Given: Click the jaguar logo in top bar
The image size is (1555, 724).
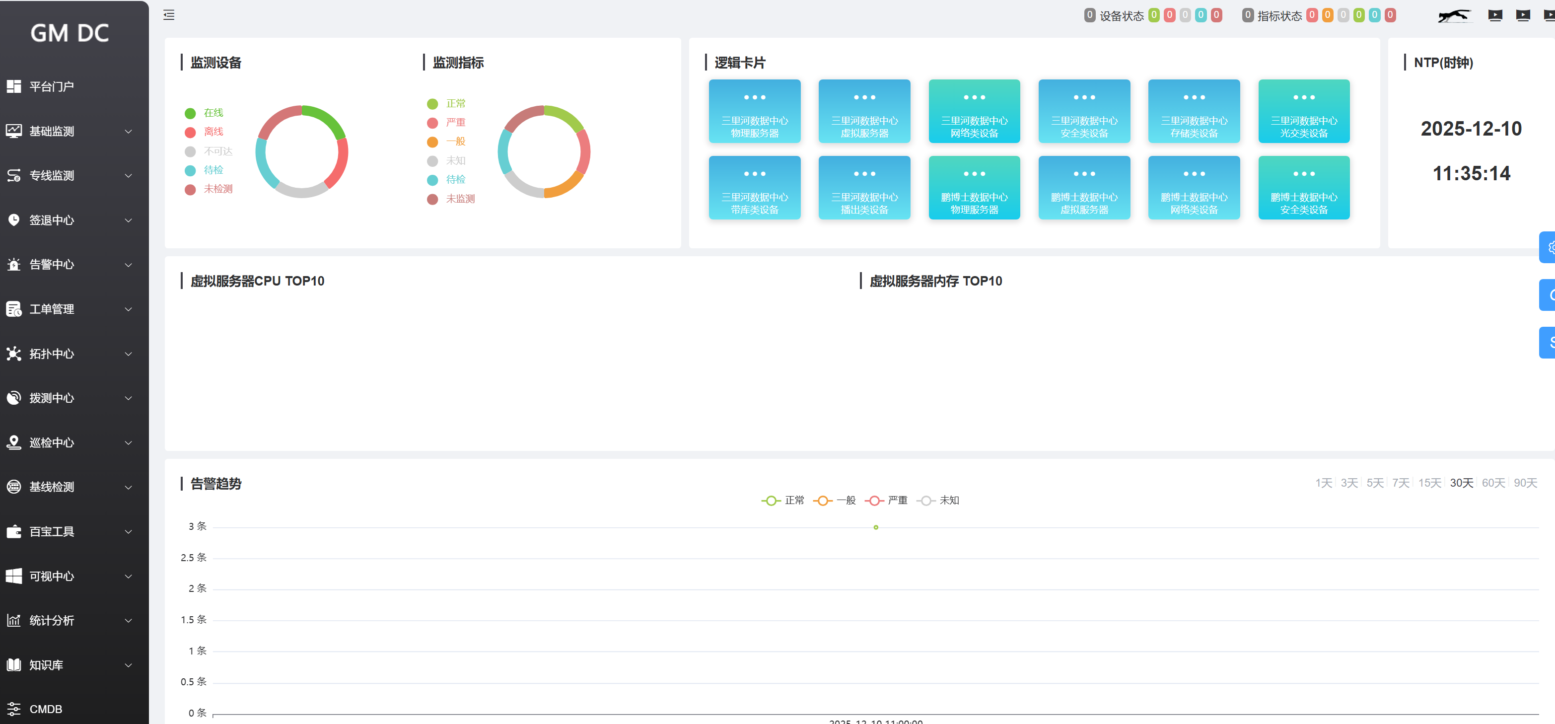Looking at the screenshot, I should [x=1454, y=16].
